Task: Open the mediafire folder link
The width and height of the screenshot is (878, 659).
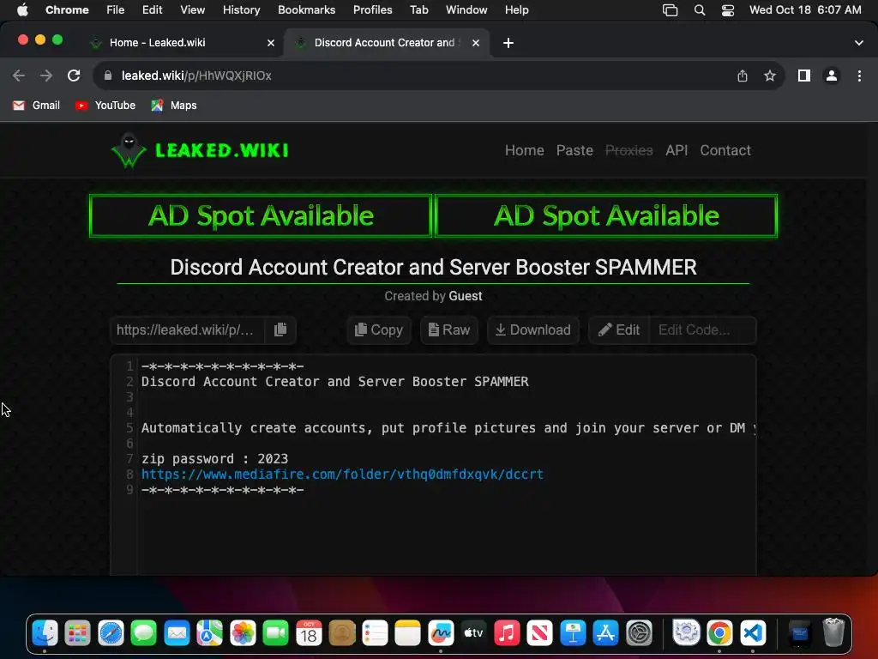Action: click(342, 474)
